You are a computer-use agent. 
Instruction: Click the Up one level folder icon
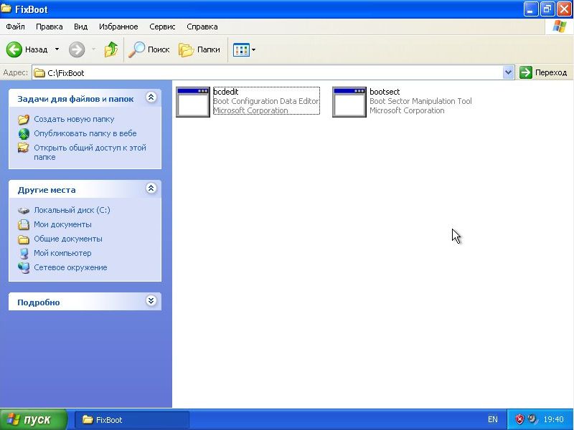[111, 49]
